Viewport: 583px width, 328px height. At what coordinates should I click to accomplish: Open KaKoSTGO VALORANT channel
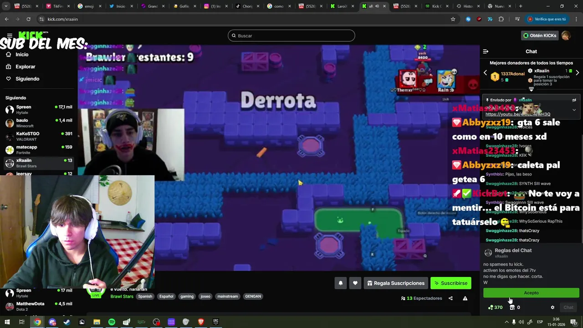click(x=39, y=136)
